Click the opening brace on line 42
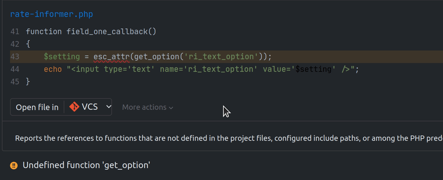Image resolution: width=443 pixels, height=180 pixels. 28,44
